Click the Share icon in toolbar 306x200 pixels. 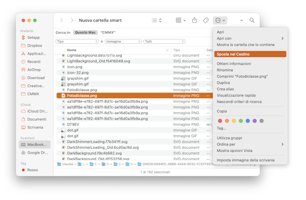pos(194,20)
